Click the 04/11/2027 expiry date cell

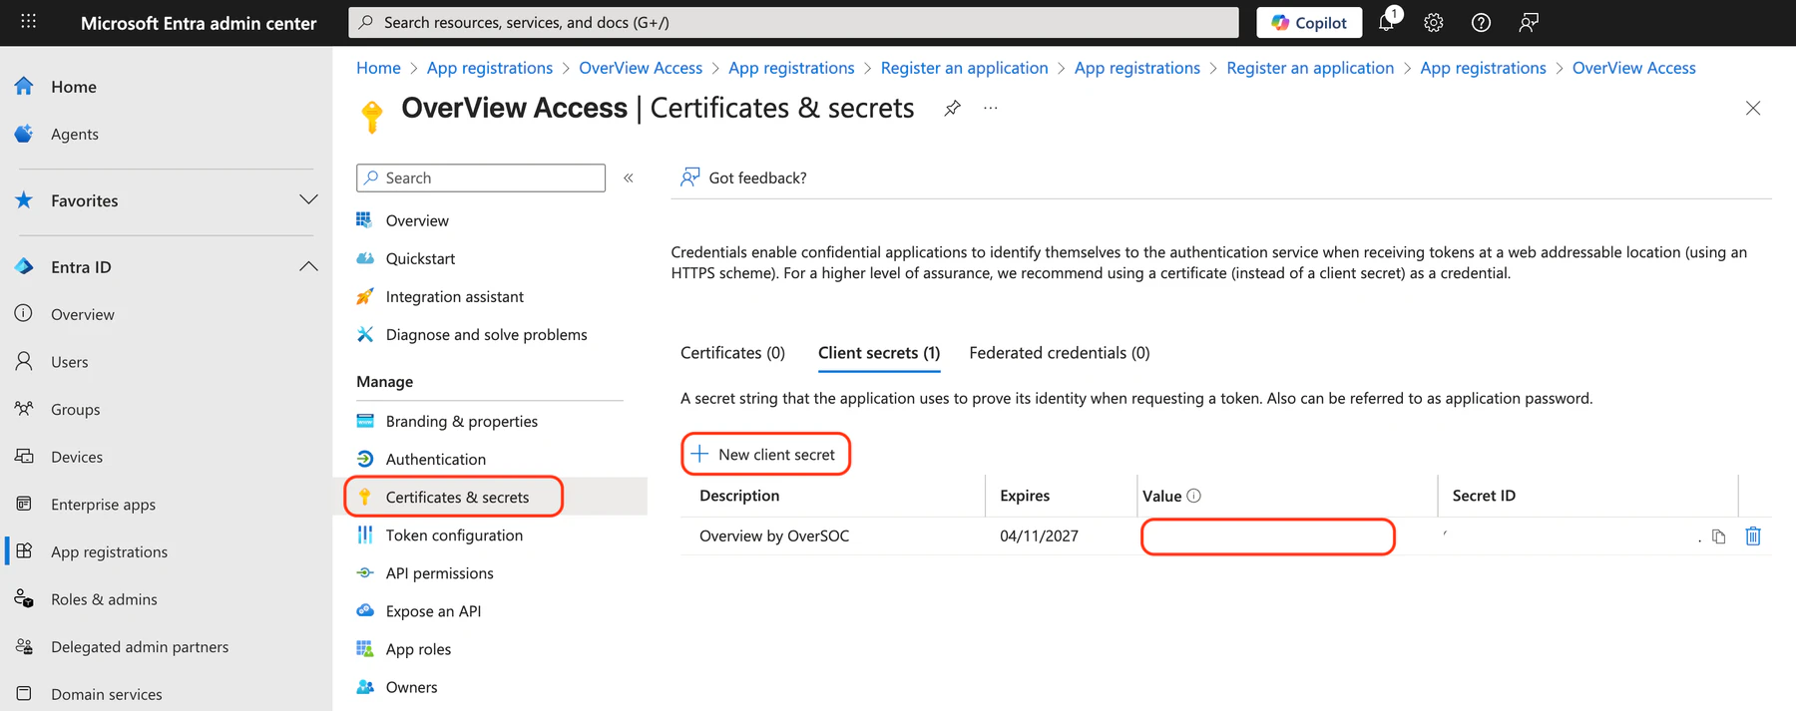click(1039, 535)
